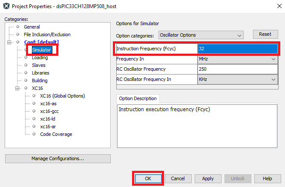The height and width of the screenshot is (187, 285).
Task: Collapse the Conf: [default] tree node
Action: (9, 42)
